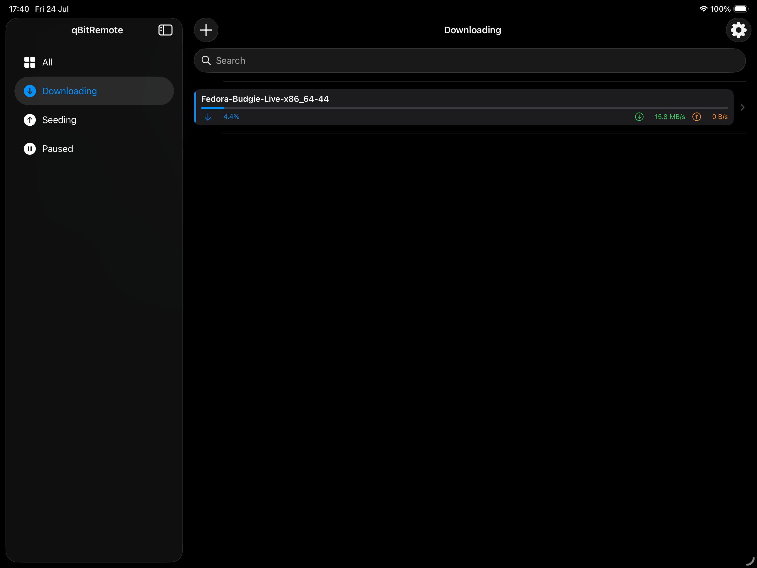Toggle the sidebar panel icon

[x=165, y=30]
